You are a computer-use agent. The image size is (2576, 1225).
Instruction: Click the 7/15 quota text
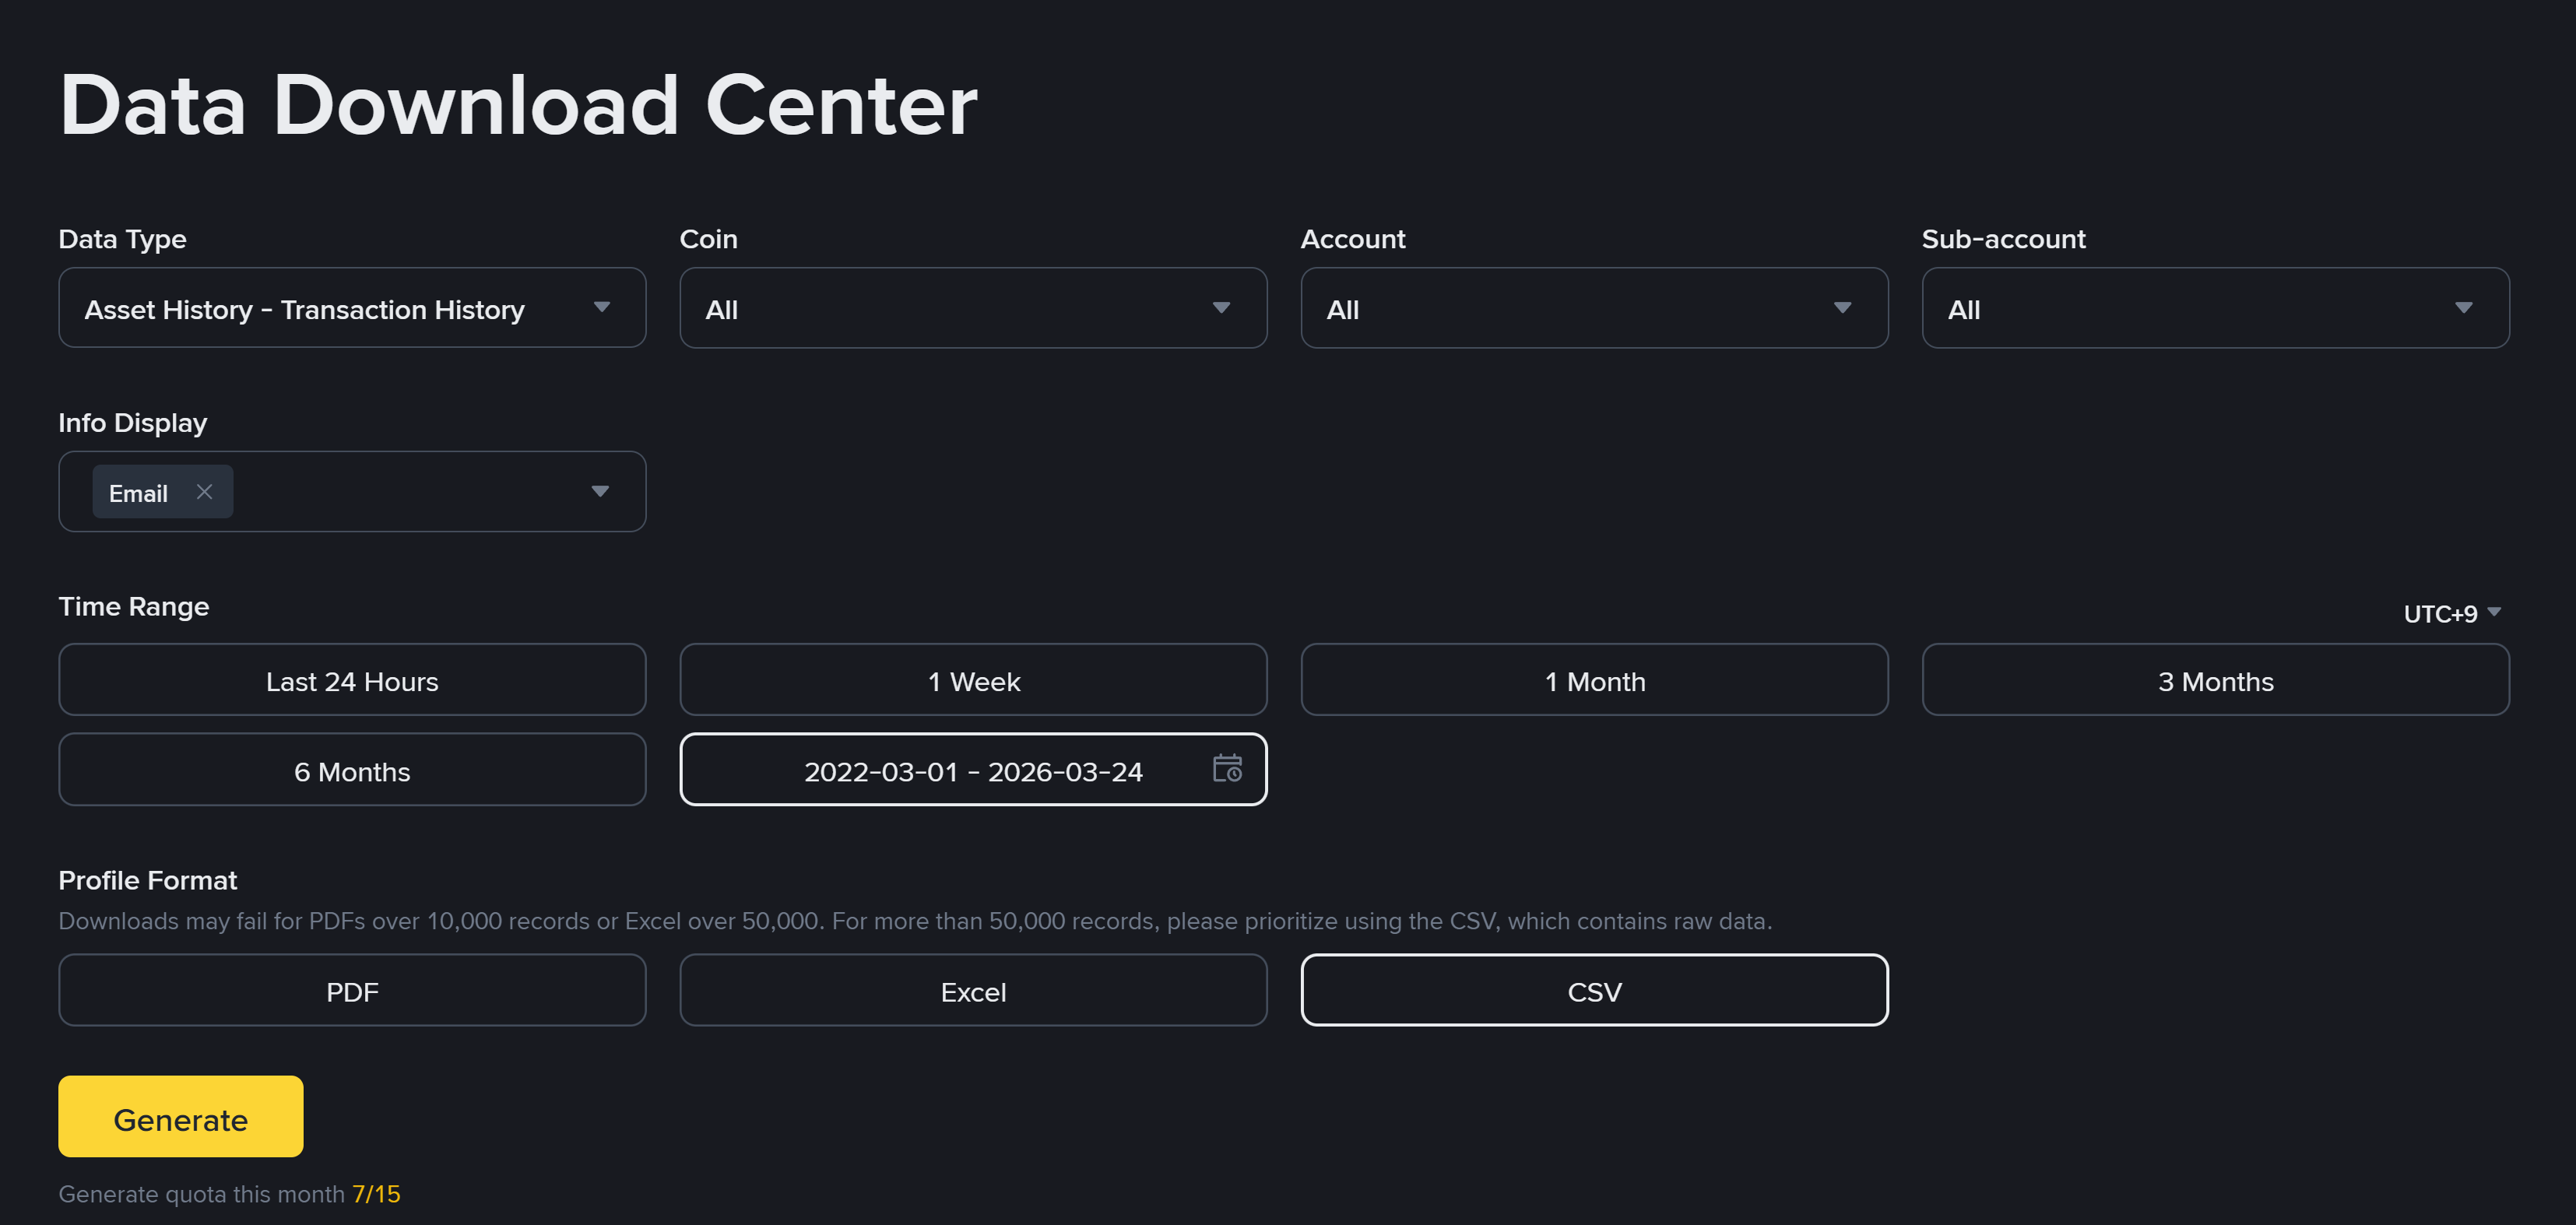(376, 1194)
